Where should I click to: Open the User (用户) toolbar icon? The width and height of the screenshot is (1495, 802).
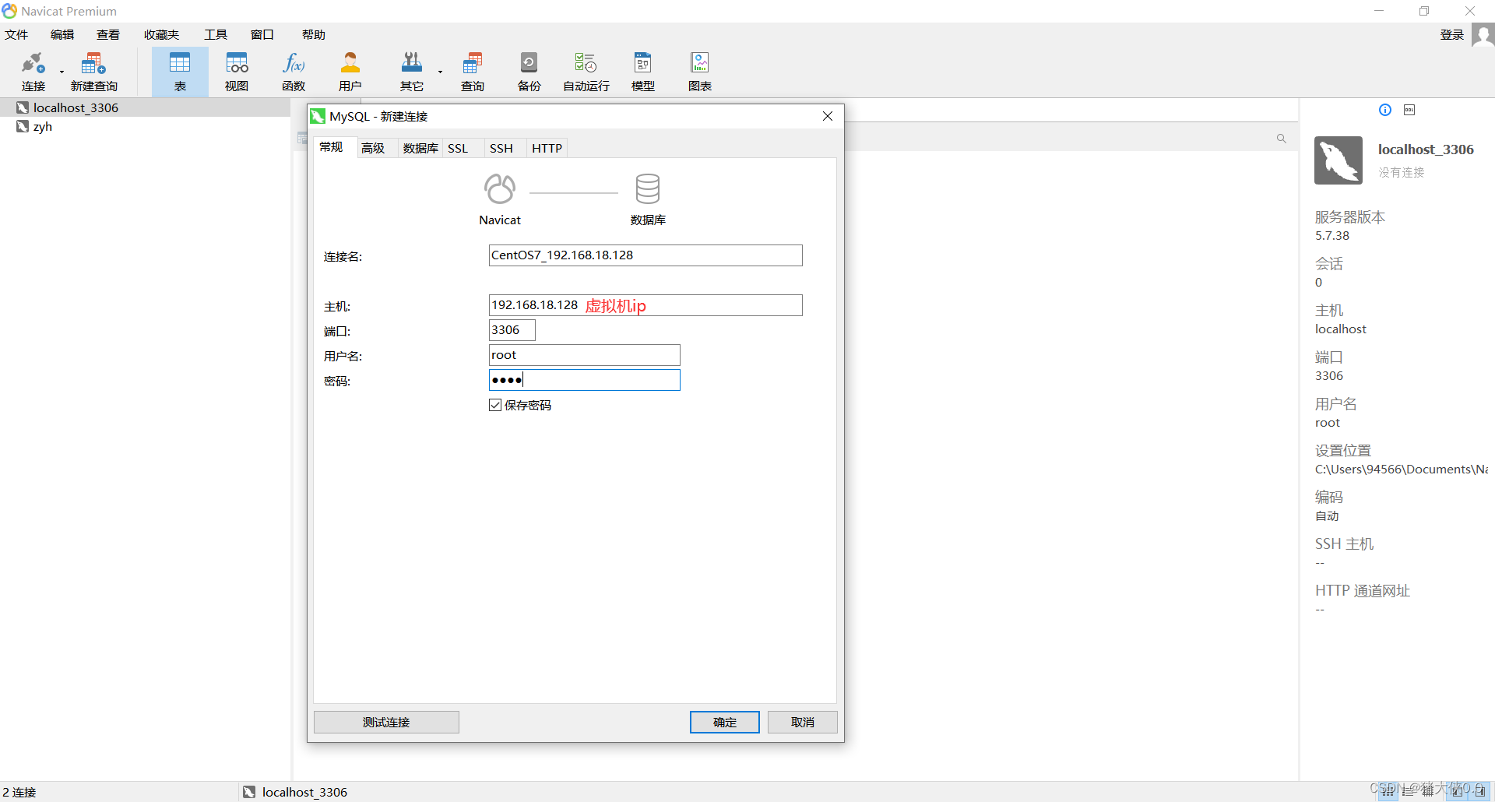pyautogui.click(x=350, y=72)
